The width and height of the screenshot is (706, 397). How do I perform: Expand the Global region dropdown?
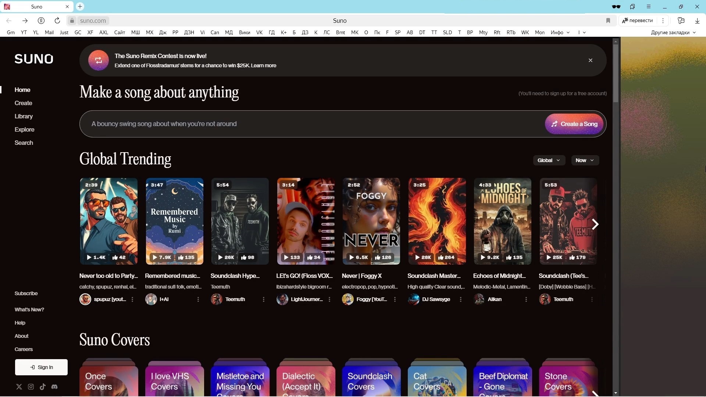click(x=549, y=160)
